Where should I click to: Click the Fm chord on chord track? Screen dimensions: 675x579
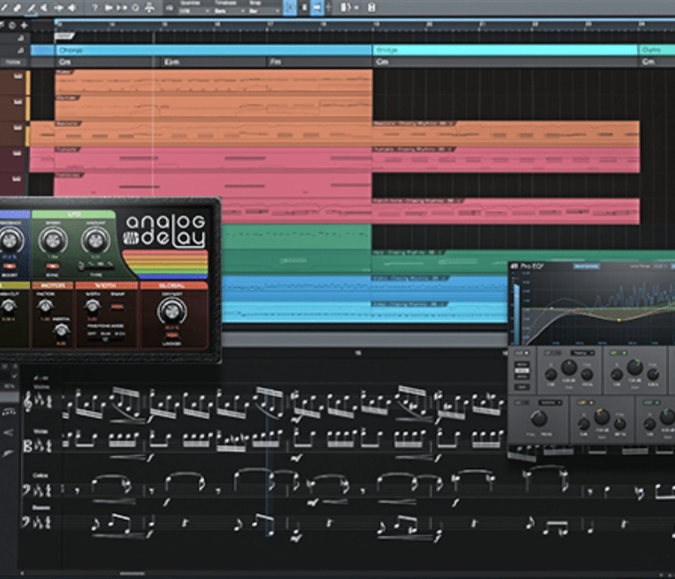coord(275,62)
